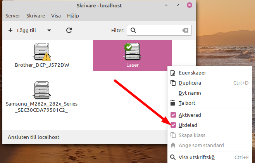The width and height of the screenshot is (255, 163).
Task: Click the search magnifier icon in filter
Action: [x=133, y=30]
